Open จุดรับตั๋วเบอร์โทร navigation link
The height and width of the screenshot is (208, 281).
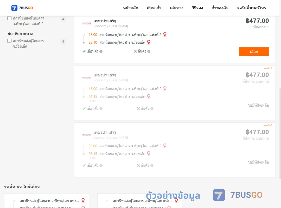(x=251, y=8)
